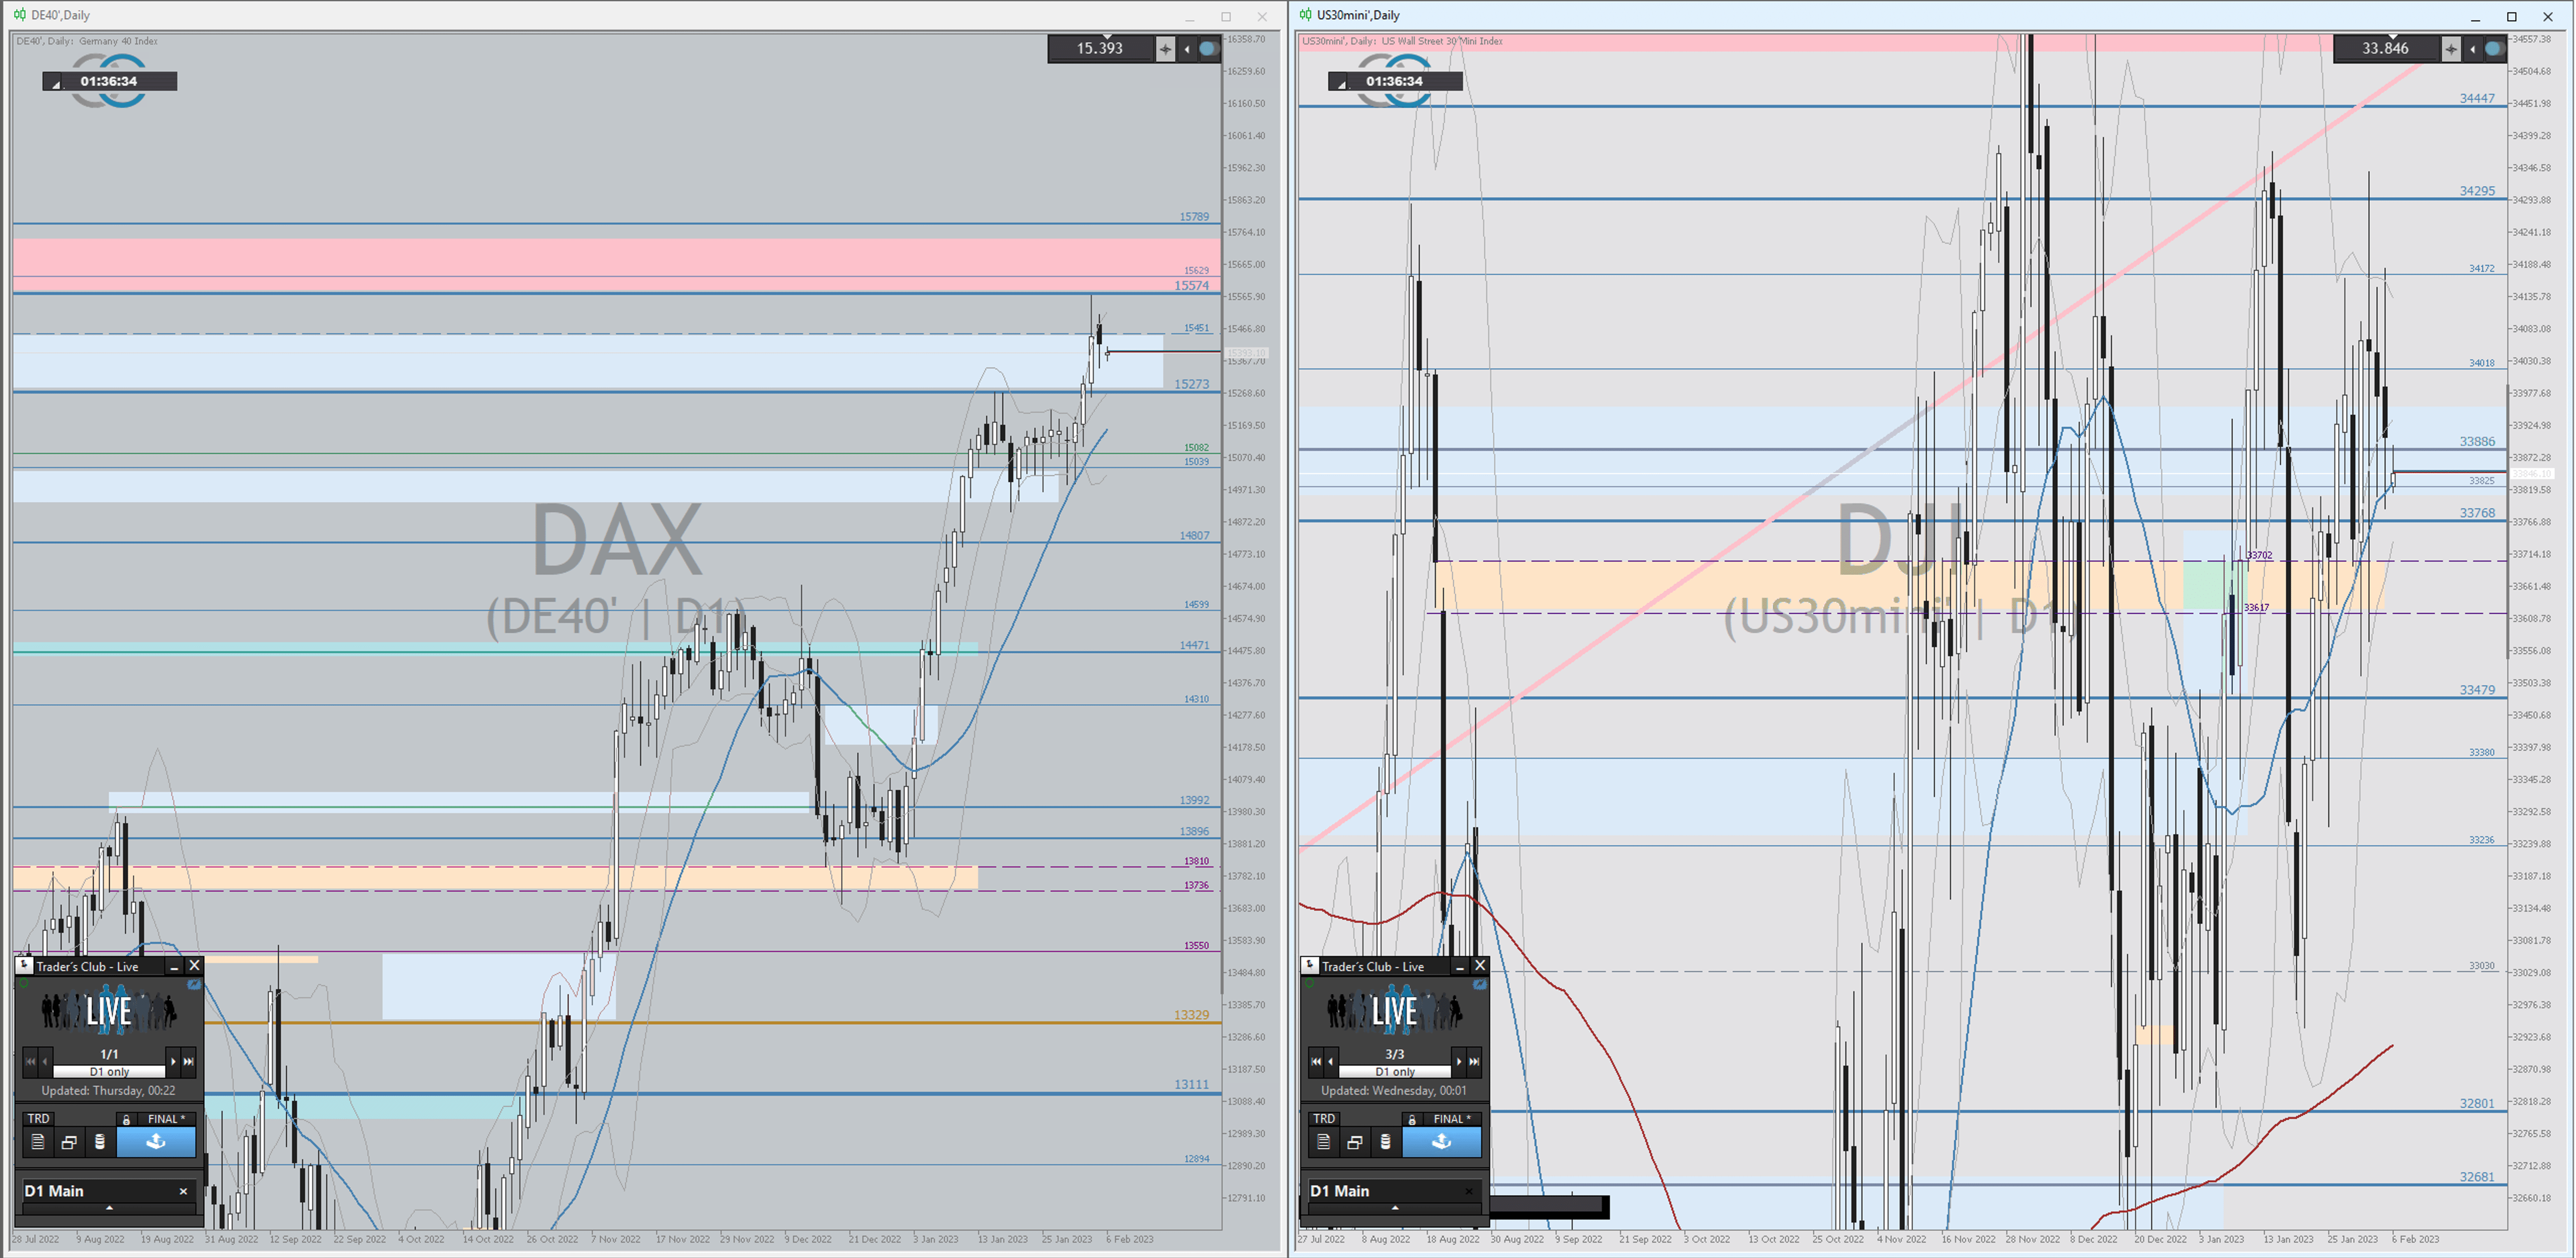Screen dimensions: 2576x1258
Task: Click the FINAL * button in US30mini panel
Action: click(x=1452, y=1119)
